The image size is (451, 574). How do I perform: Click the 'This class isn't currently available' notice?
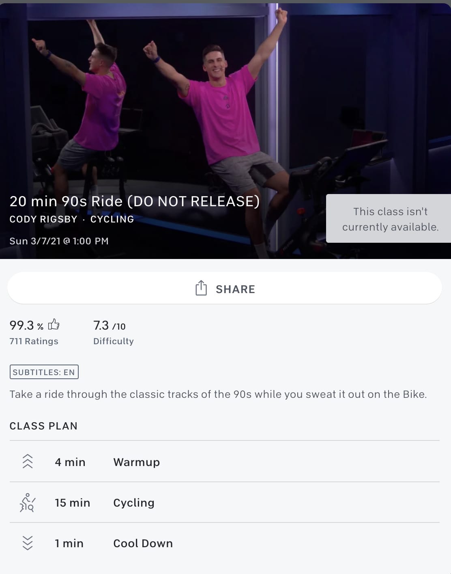pos(389,218)
